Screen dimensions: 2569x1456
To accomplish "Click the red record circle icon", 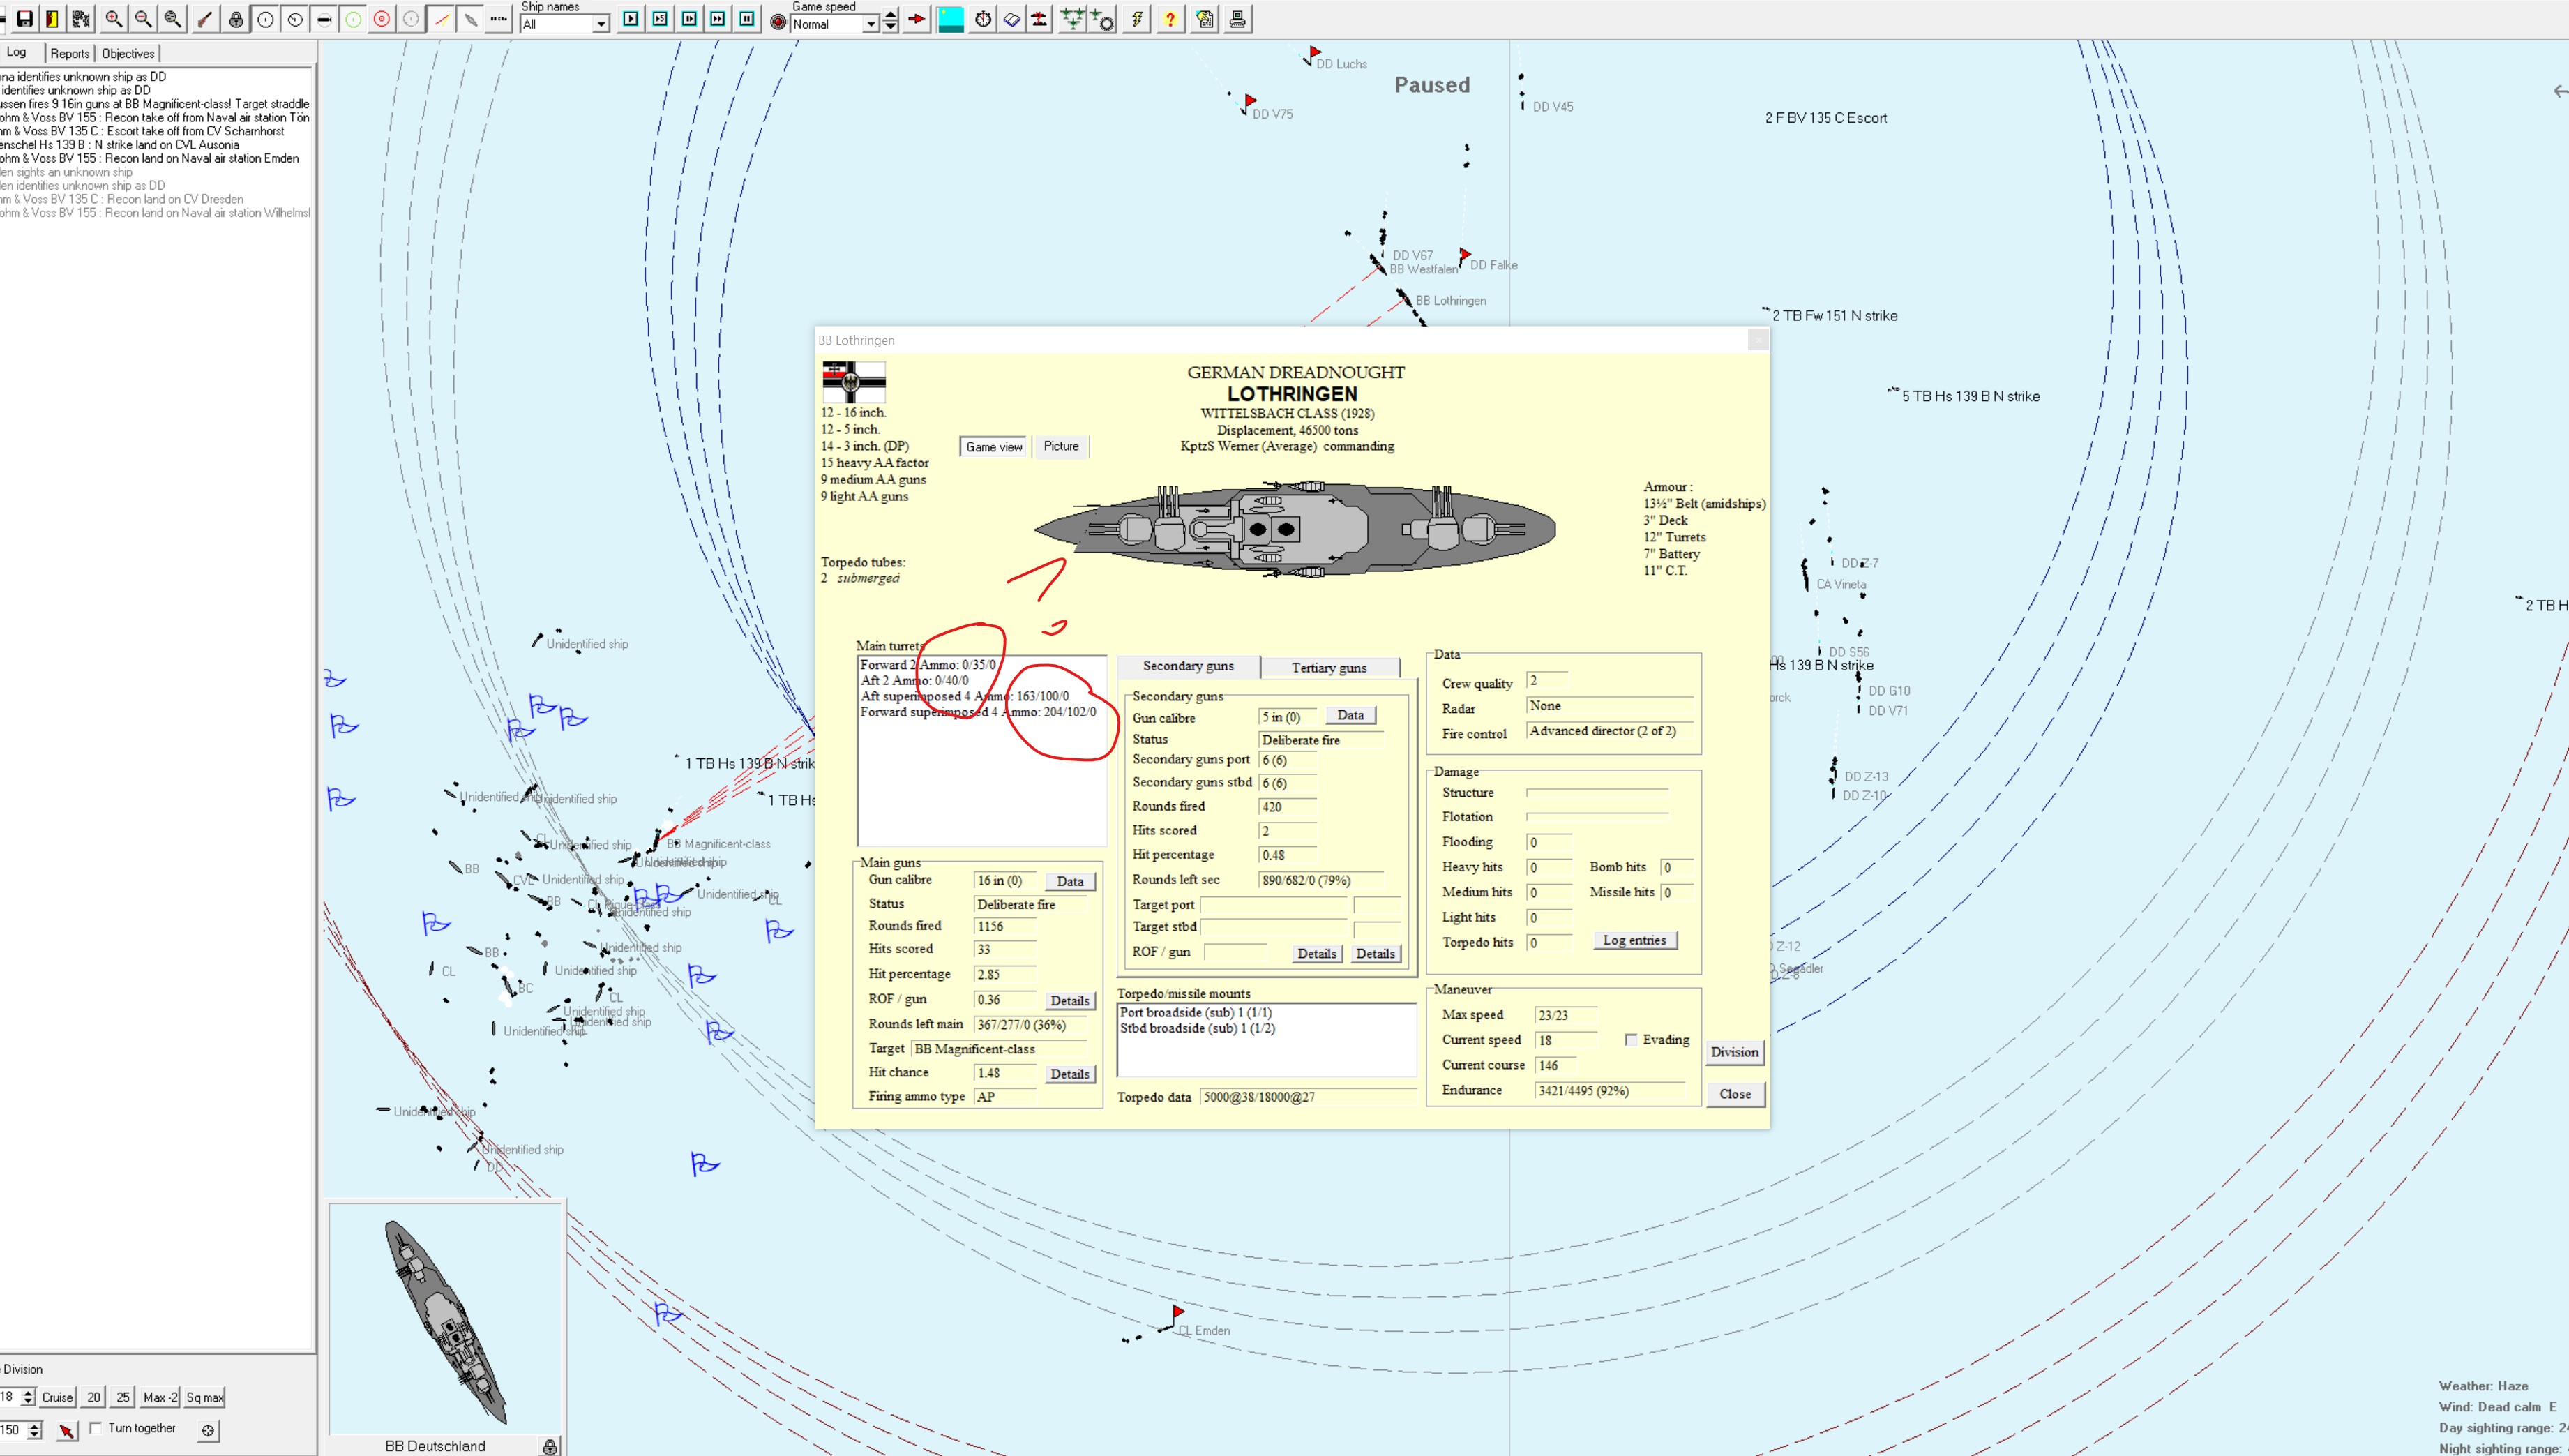I will point(778,21).
